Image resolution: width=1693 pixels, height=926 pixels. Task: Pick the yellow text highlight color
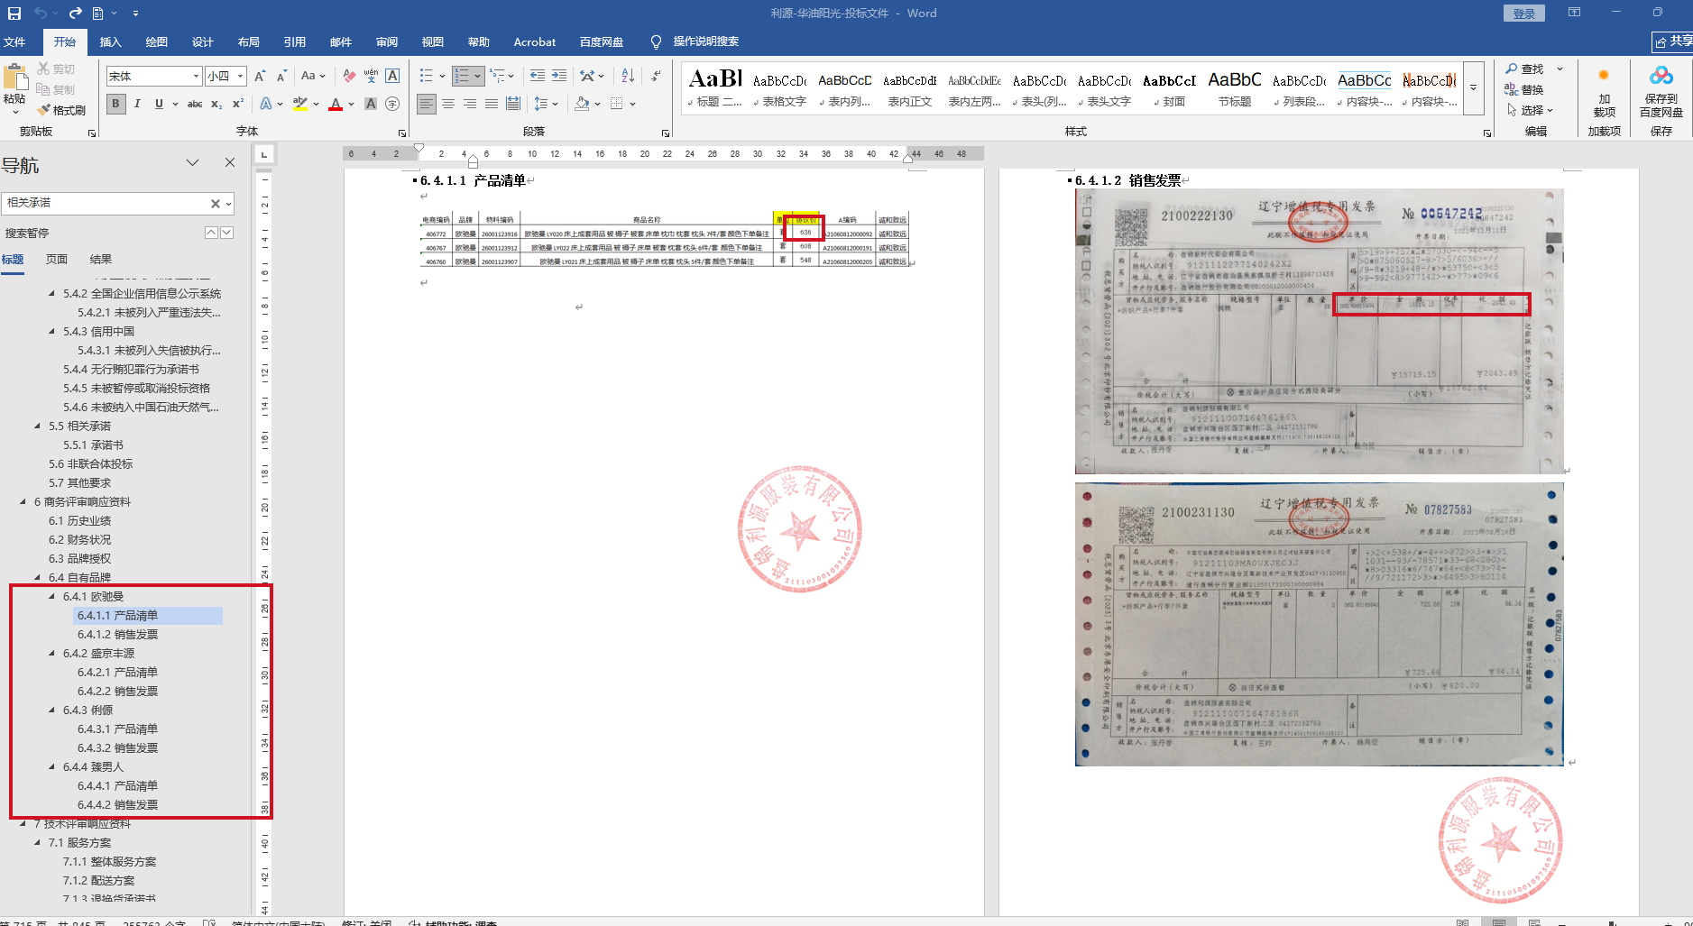300,104
